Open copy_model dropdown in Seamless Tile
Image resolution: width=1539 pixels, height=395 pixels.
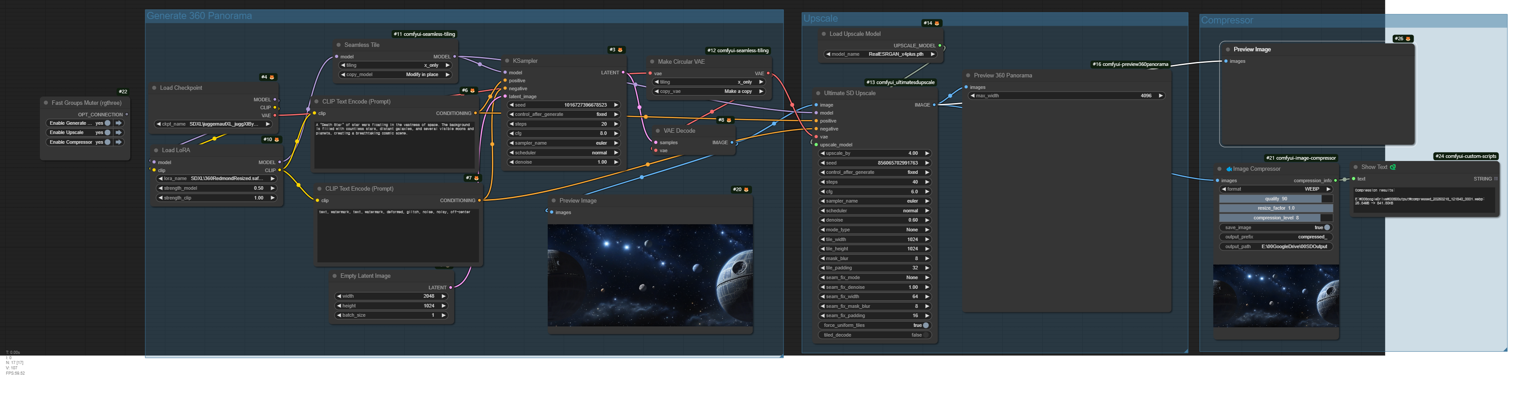point(395,75)
